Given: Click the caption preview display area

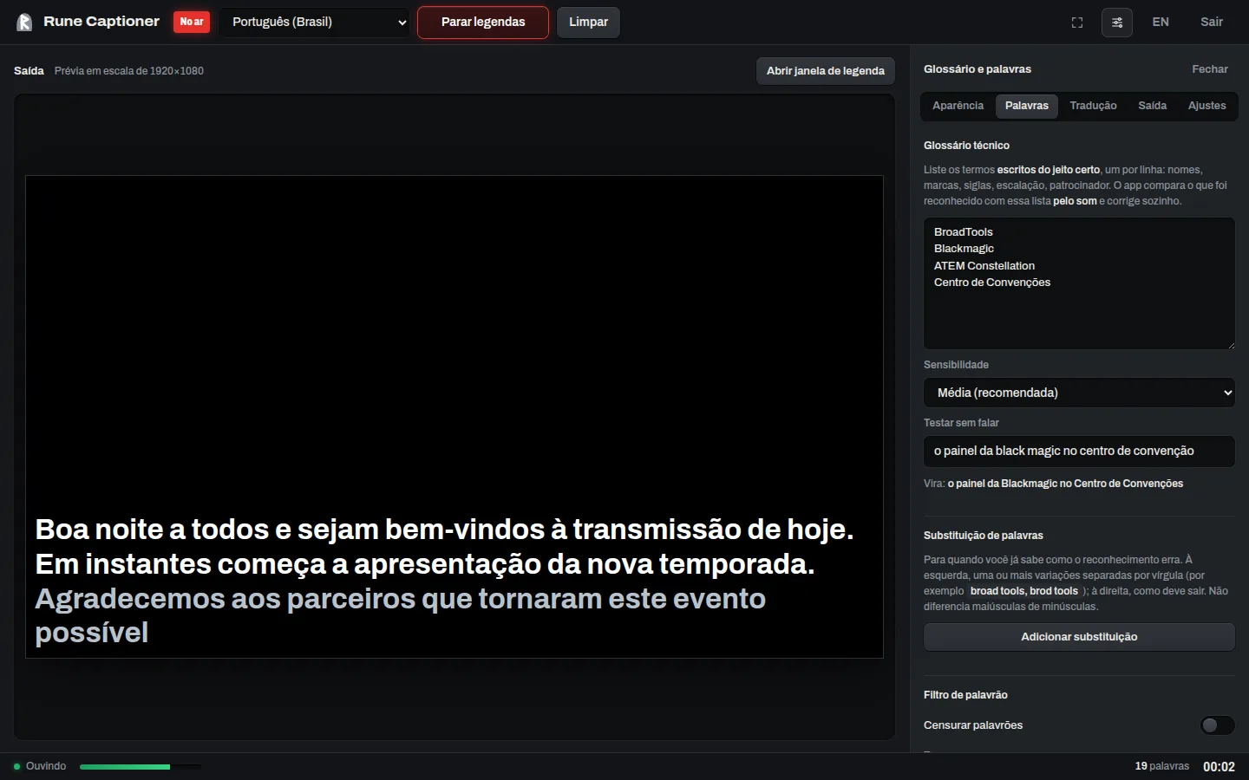Looking at the screenshot, I should (454, 417).
